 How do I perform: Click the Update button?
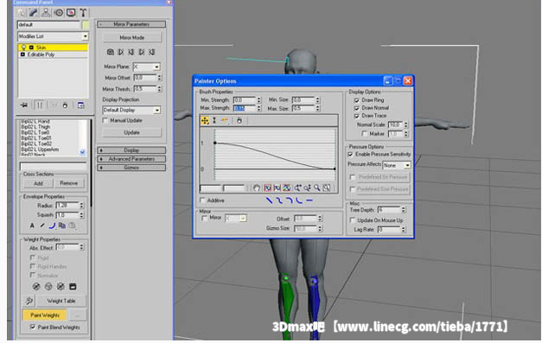click(131, 133)
